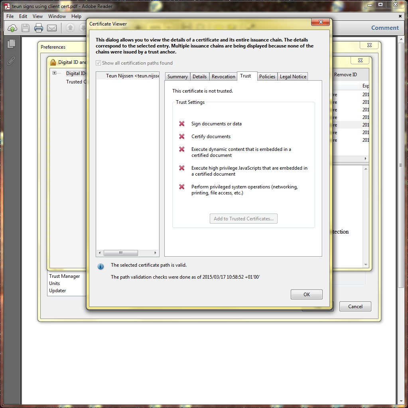
Task: Open the attachments paperclip panel
Action: point(12,61)
